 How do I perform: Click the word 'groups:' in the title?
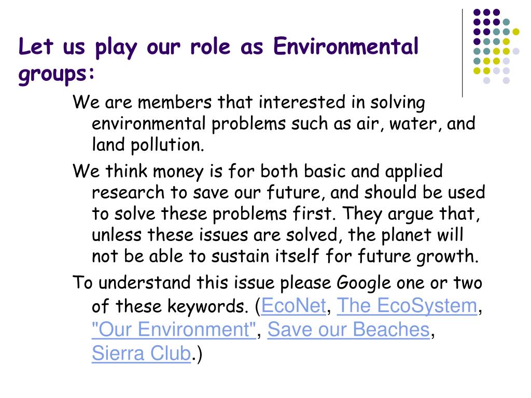pos(56,74)
